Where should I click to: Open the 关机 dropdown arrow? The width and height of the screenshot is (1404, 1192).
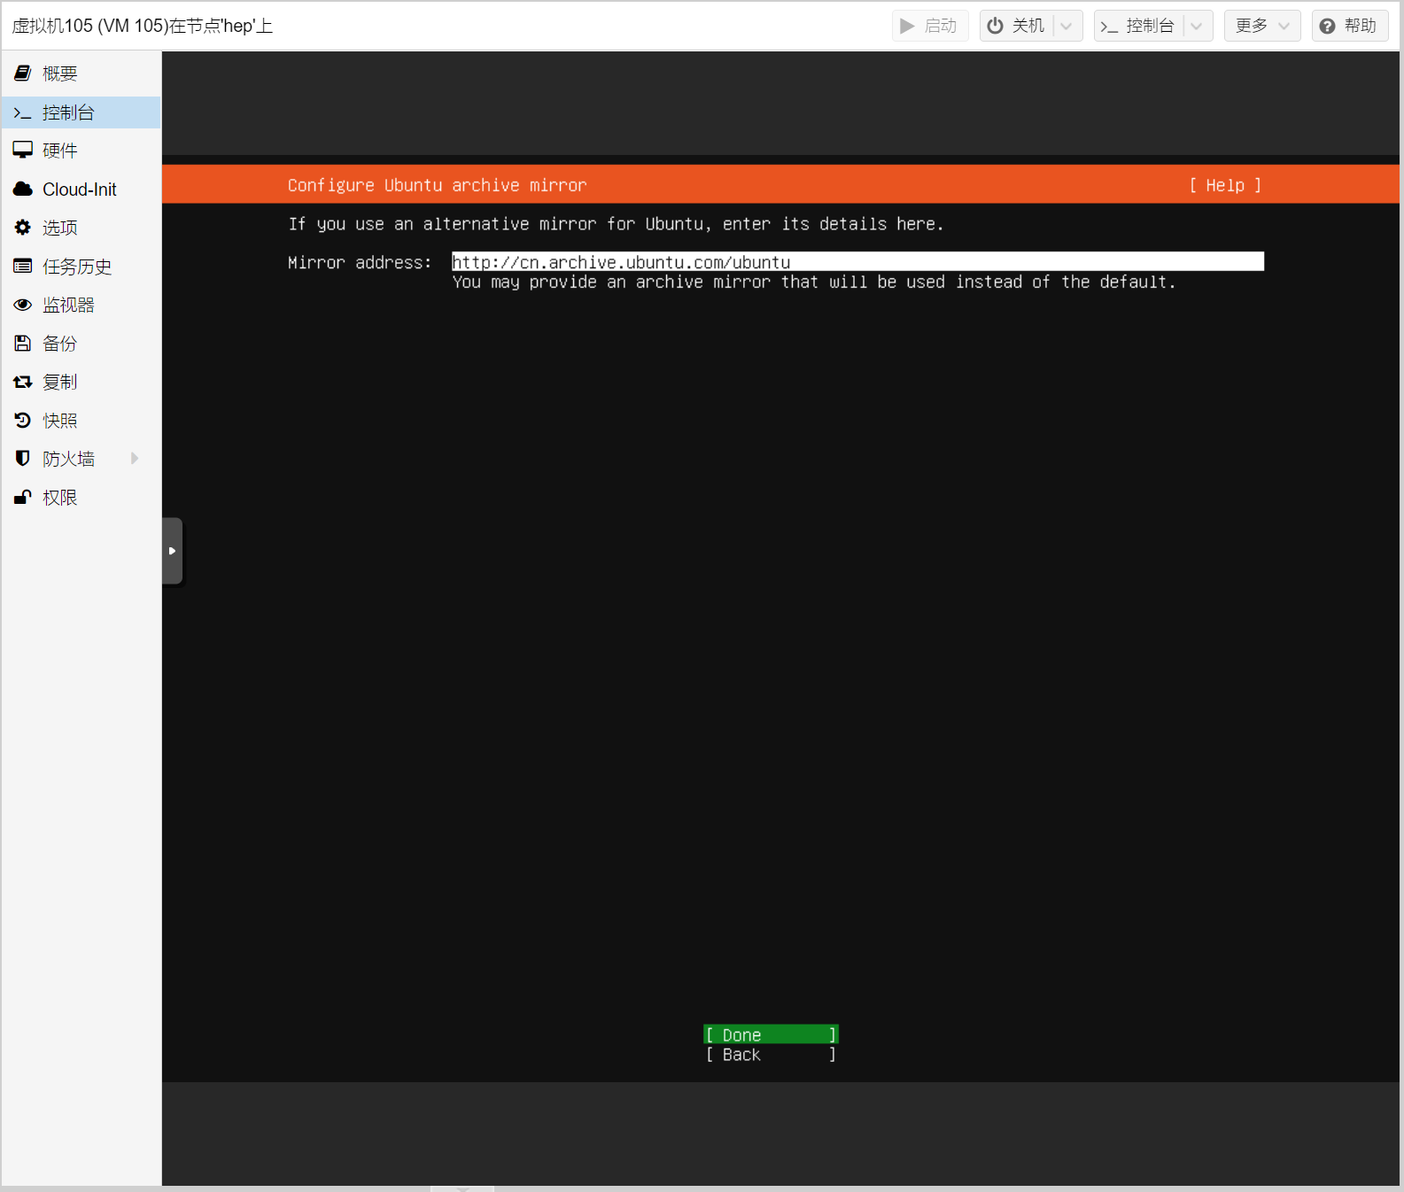coord(1067,26)
